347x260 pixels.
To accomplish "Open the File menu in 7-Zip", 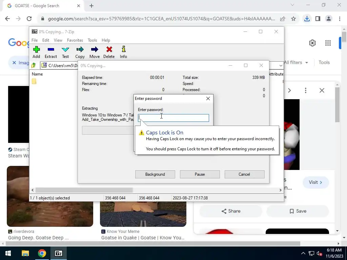I will point(35,40).
